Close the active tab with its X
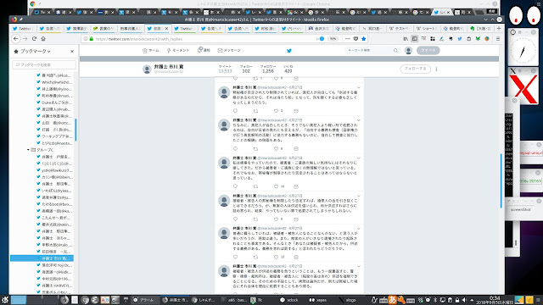The image size is (543, 305). [166, 28]
